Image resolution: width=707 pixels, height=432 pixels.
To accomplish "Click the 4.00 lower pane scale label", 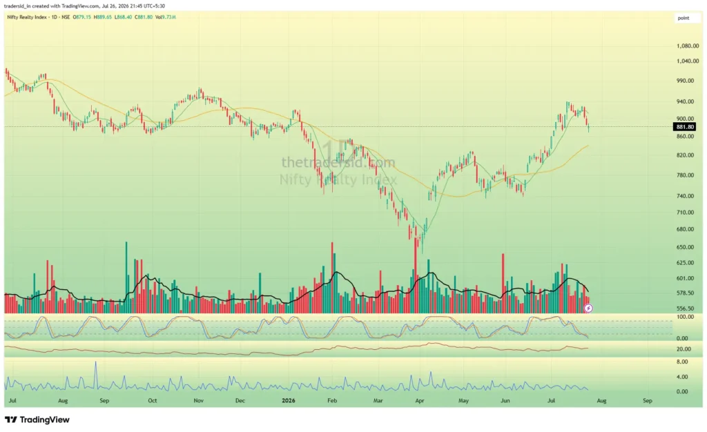I will click(x=681, y=377).
